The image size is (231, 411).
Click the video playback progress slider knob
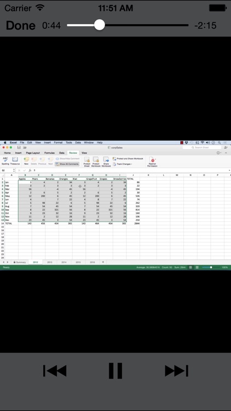tap(99, 25)
